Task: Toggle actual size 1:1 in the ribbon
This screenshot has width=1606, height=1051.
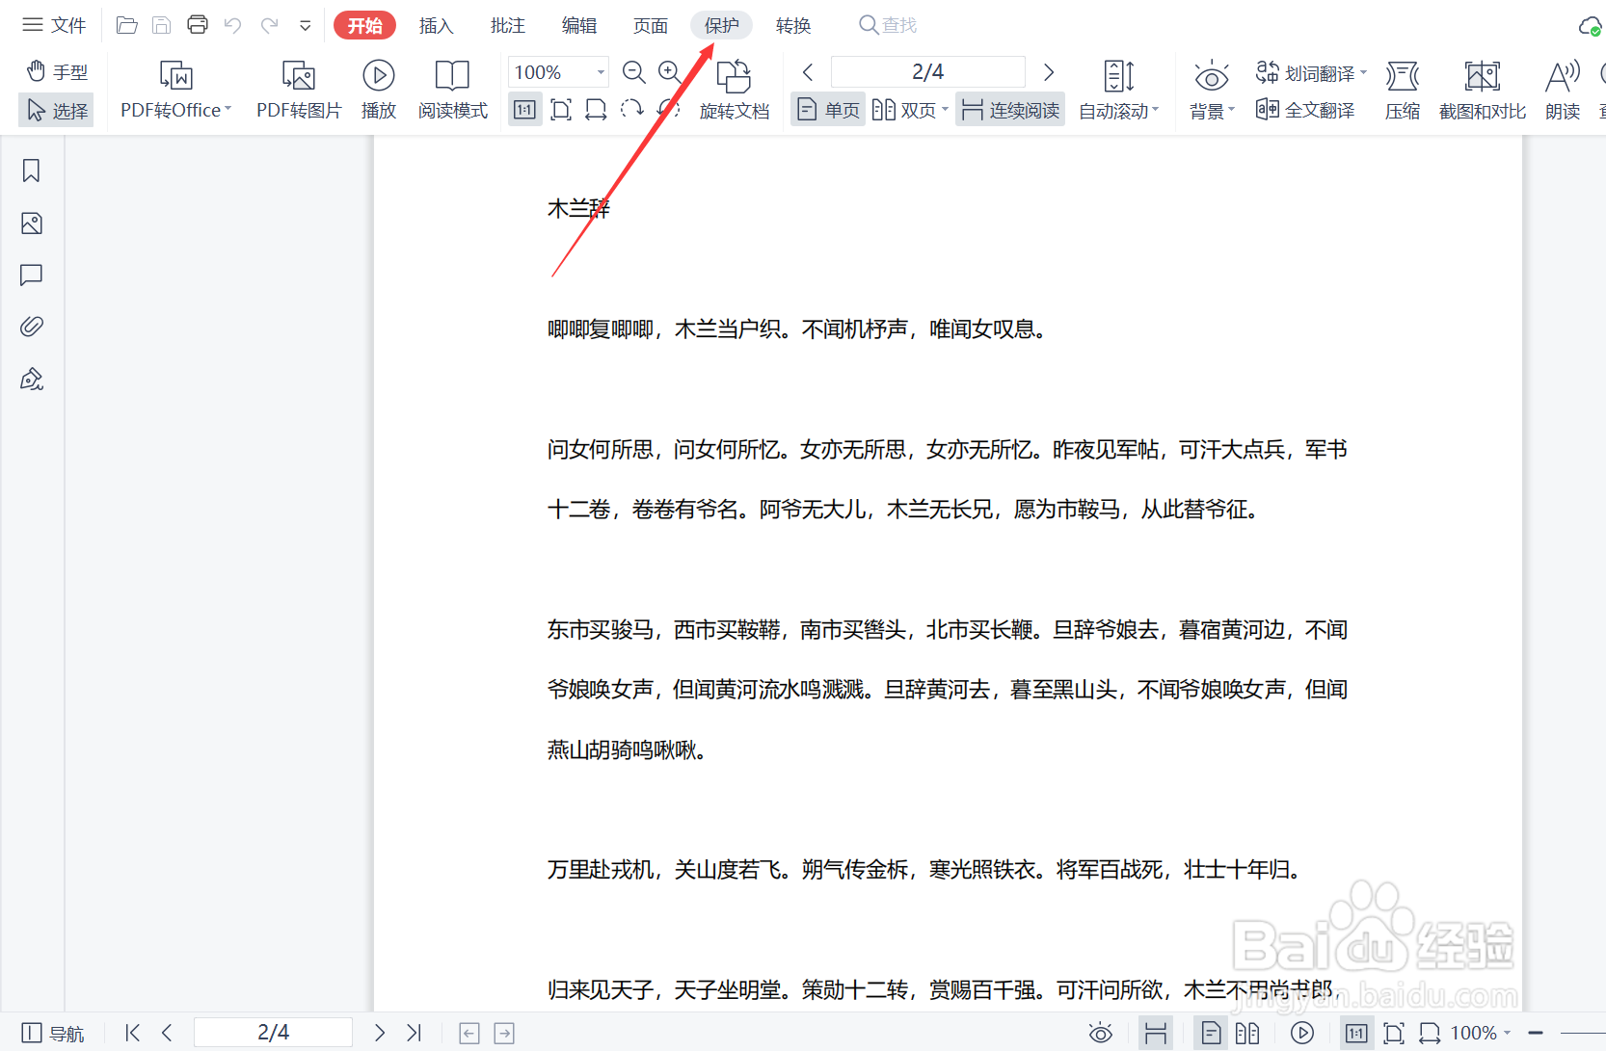Action: (524, 110)
